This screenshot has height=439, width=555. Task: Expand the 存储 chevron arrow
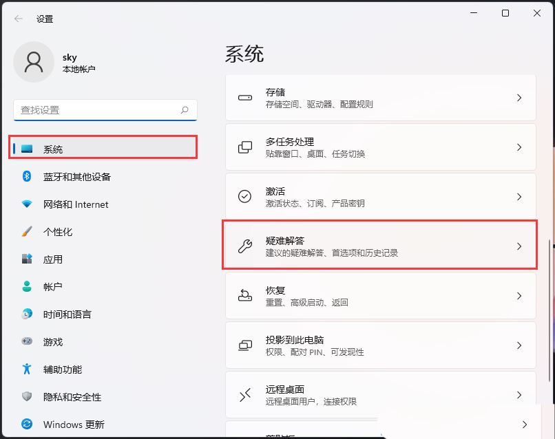click(519, 98)
